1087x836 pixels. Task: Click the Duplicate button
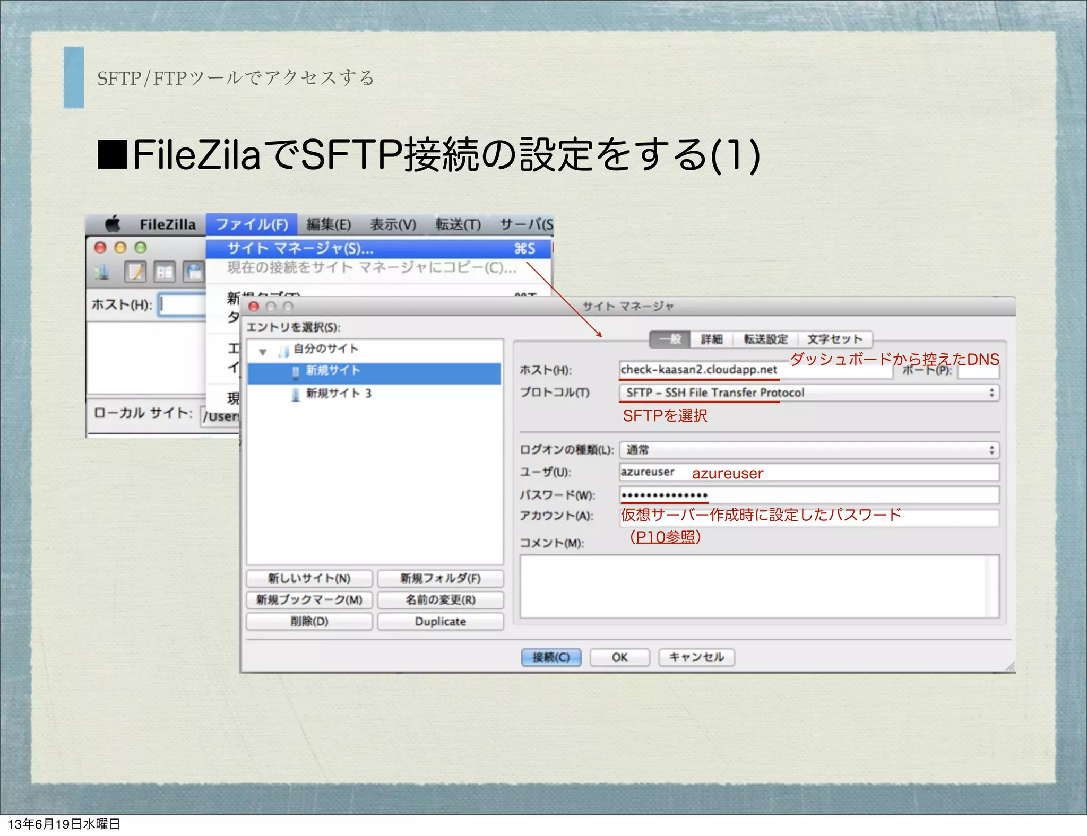point(441,621)
